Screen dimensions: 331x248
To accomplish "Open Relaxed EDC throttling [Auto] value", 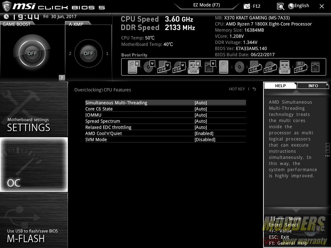I will (x=201, y=127).
